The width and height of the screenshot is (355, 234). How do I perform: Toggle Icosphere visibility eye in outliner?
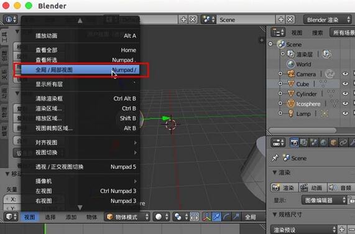pyautogui.click(x=345, y=103)
